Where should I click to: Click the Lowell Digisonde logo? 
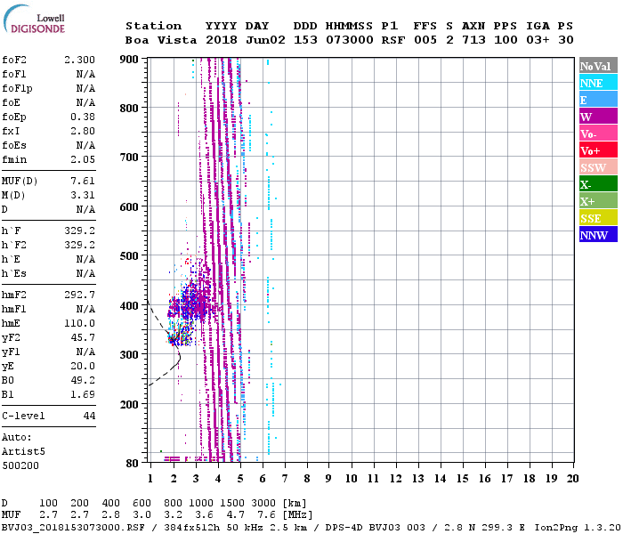(x=34, y=20)
